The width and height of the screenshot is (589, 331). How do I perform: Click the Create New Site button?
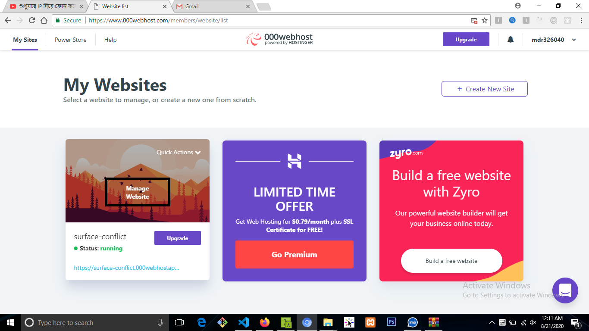point(485,89)
